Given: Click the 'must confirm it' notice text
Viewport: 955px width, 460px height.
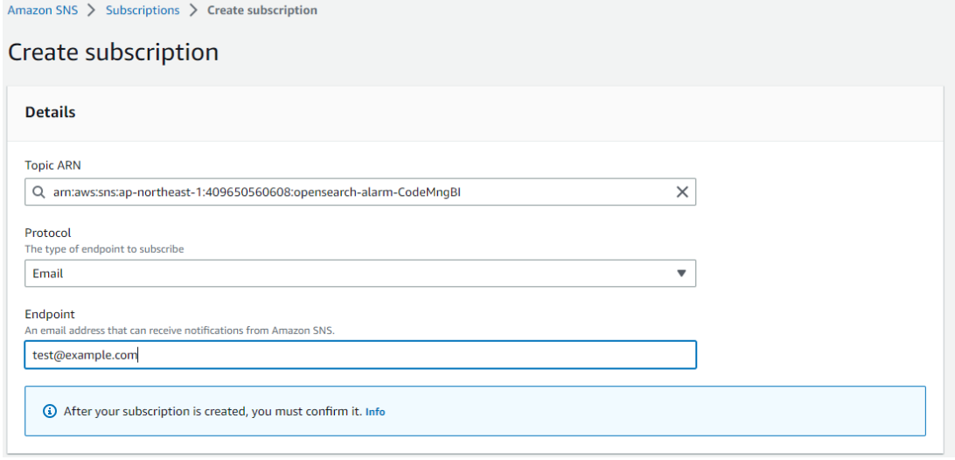Looking at the screenshot, I should click(213, 411).
